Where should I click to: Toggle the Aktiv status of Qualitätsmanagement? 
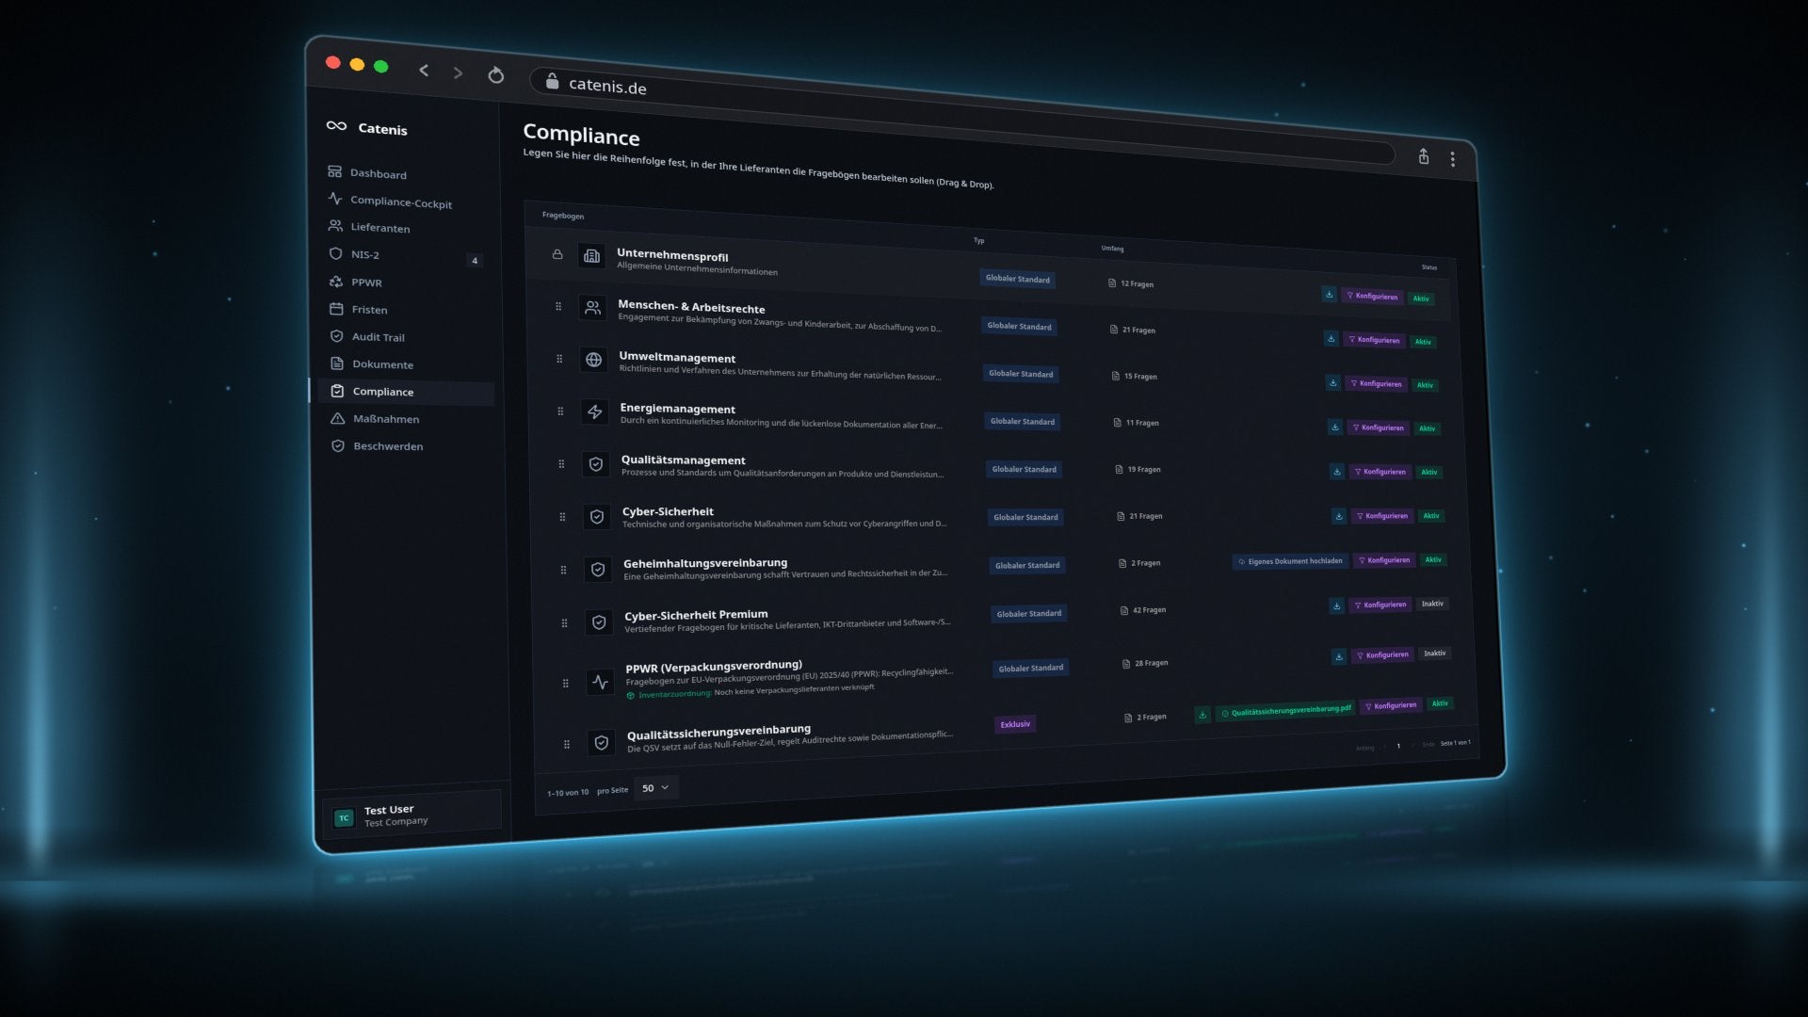coord(1429,472)
